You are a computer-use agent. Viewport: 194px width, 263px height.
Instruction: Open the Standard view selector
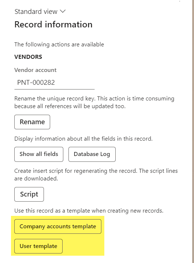pyautogui.click(x=40, y=12)
